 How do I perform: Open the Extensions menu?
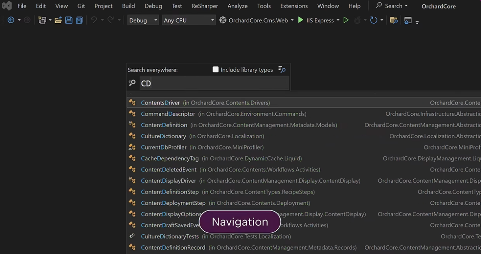(294, 6)
